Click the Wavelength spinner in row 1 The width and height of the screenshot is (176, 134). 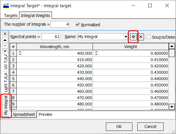pos(20,53)
